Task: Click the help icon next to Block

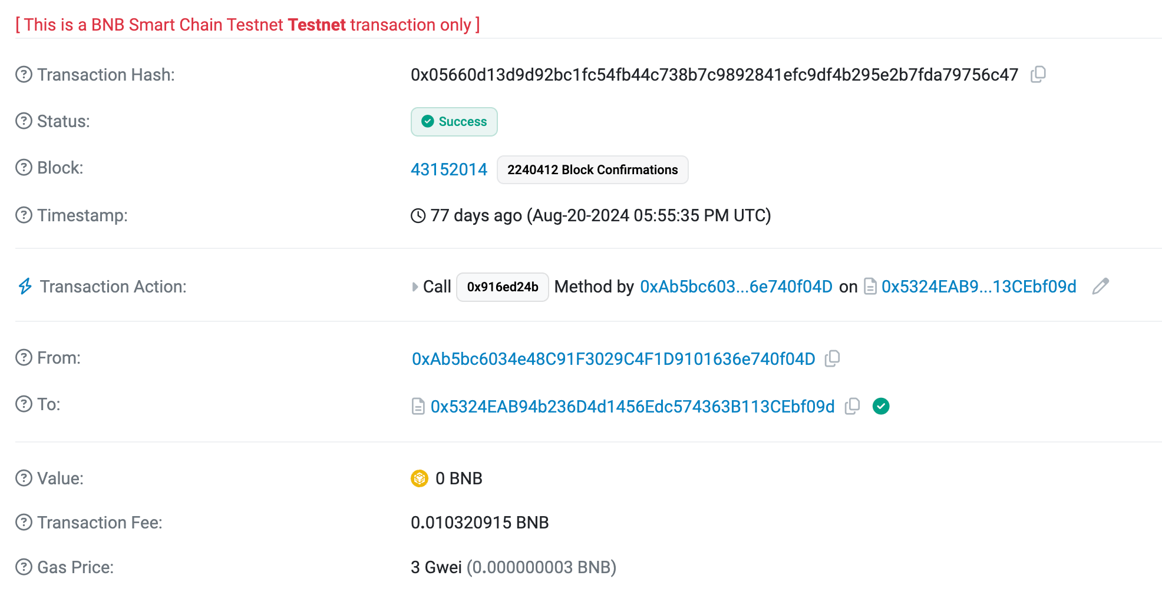Action: [x=24, y=168]
